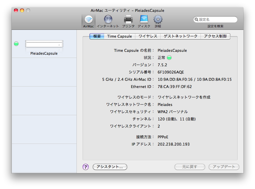Click the purple help question mark button
Screen dimensions: 255x189
pos(85,167)
